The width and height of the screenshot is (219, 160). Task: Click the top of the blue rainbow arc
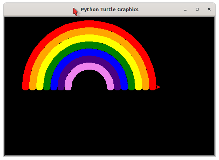[89, 52]
